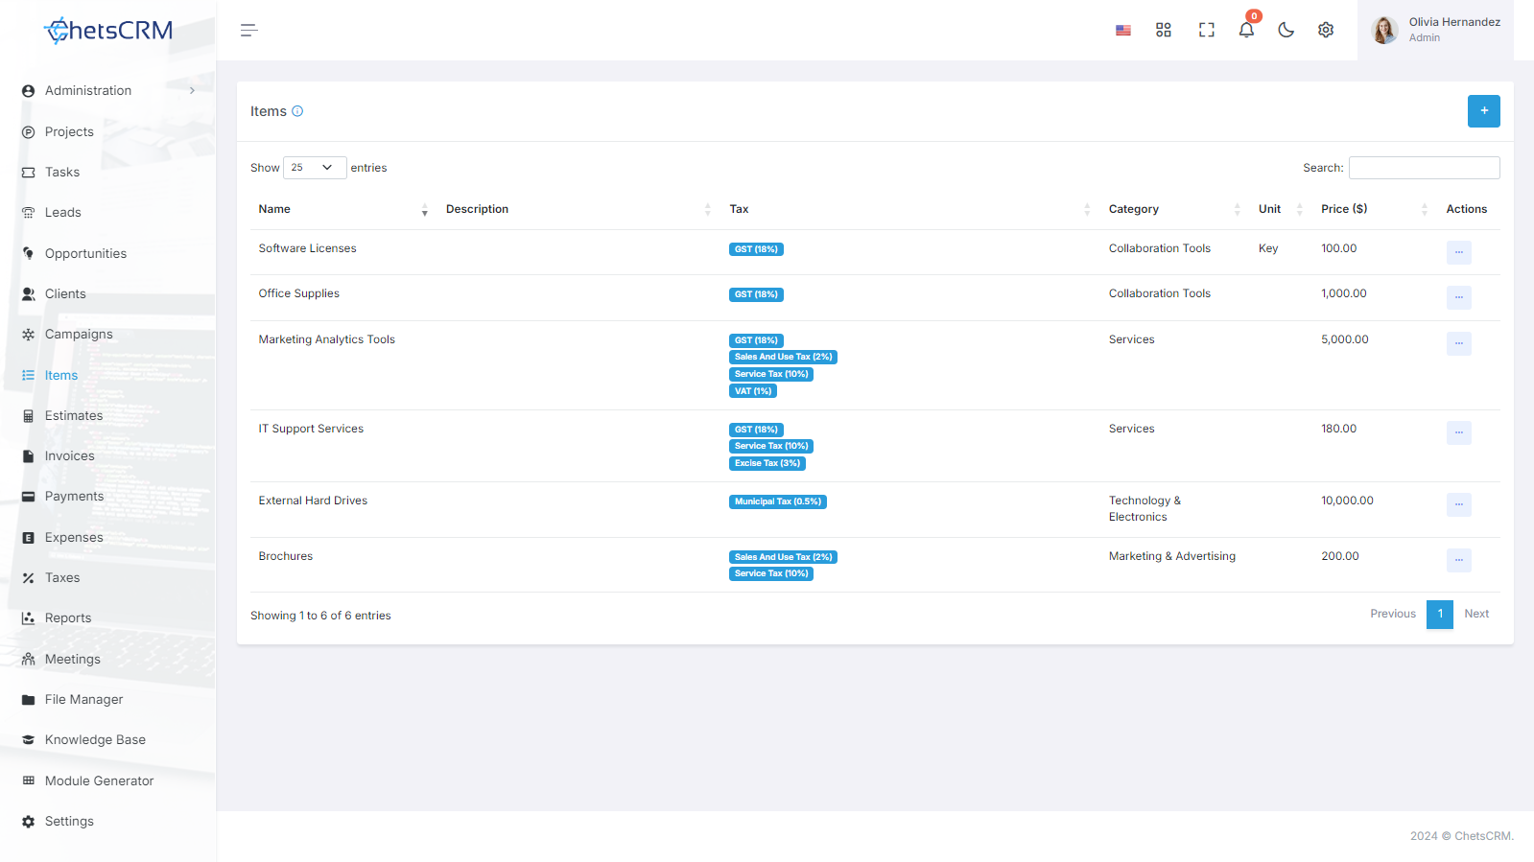Collapse sidebar with hamburger icon
The width and height of the screenshot is (1534, 862).
click(248, 31)
